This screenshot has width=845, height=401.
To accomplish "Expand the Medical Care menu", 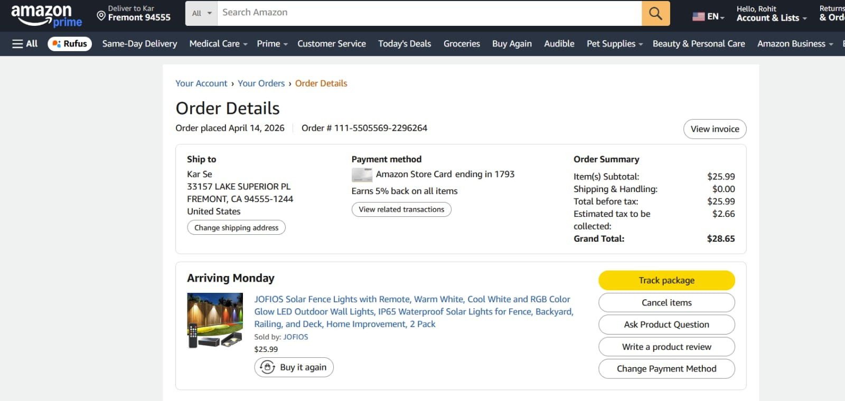I will 218,44.
